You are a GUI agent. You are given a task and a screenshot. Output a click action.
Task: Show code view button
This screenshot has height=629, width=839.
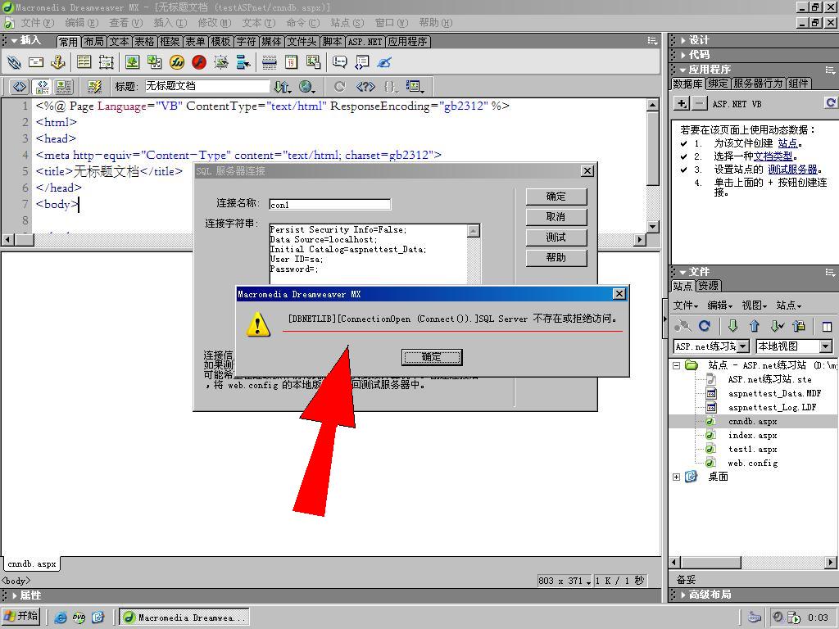pos(20,87)
